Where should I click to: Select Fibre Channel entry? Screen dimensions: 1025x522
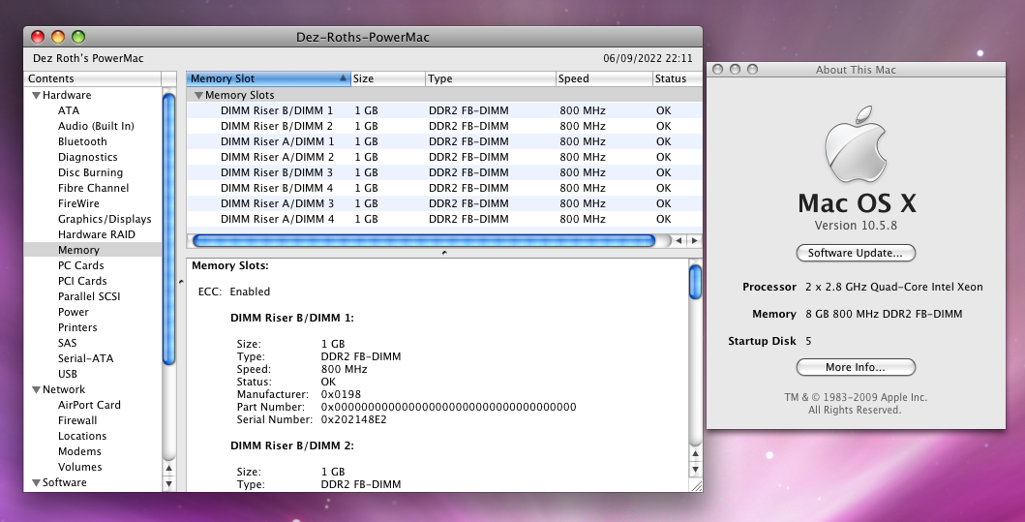(94, 189)
